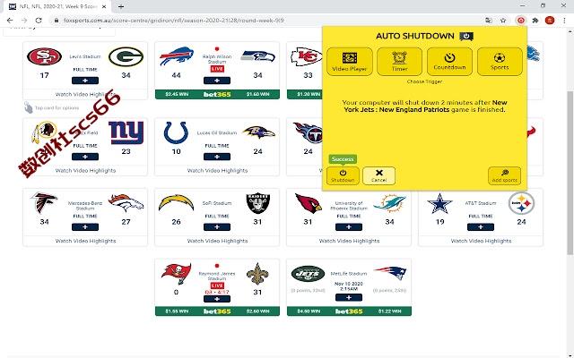Expand the Cardinals vs Dolphins match card

point(349,227)
